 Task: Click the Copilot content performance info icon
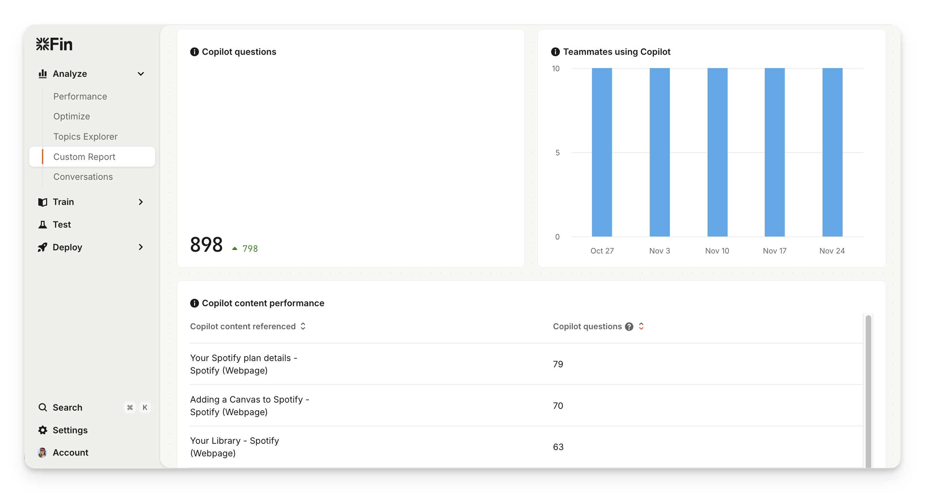194,303
